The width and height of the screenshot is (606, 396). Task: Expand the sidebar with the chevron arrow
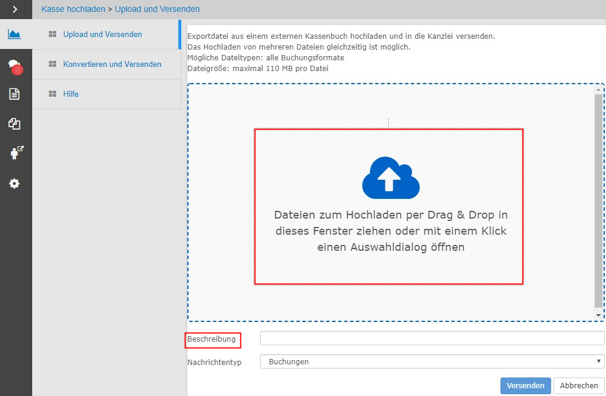pyautogui.click(x=15, y=10)
